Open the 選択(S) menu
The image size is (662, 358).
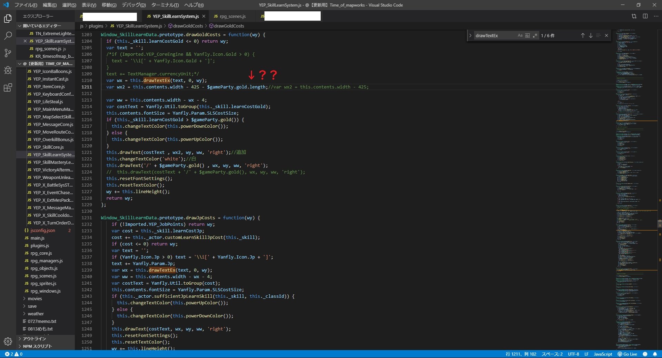69,5
